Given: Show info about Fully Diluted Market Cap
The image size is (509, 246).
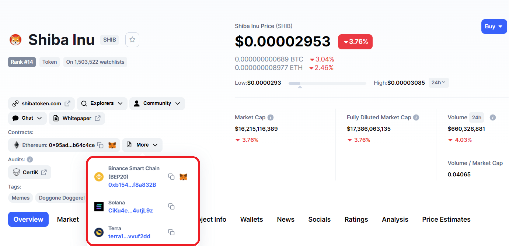Looking at the screenshot, I should coord(416,117).
